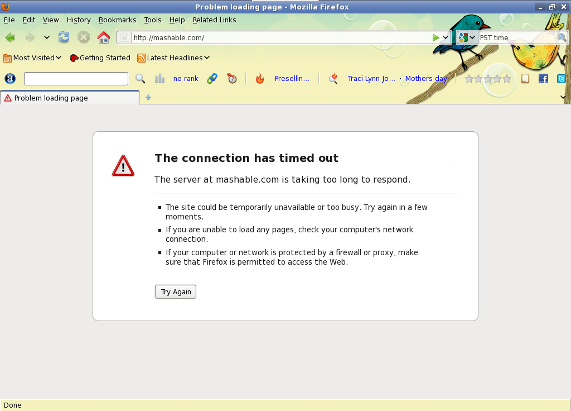Click the flame hot pages icon

[x=260, y=78]
